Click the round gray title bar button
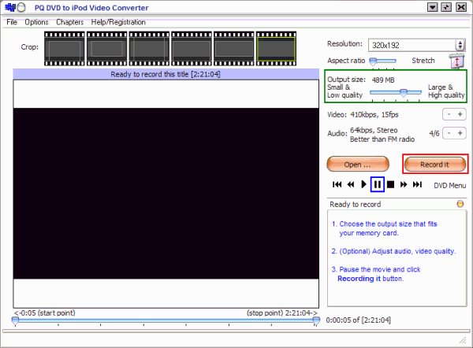The height and width of the screenshot is (348, 473). [21, 7]
